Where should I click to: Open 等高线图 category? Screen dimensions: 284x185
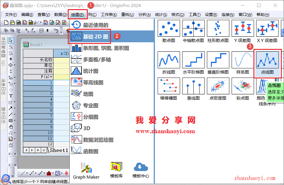112,82
